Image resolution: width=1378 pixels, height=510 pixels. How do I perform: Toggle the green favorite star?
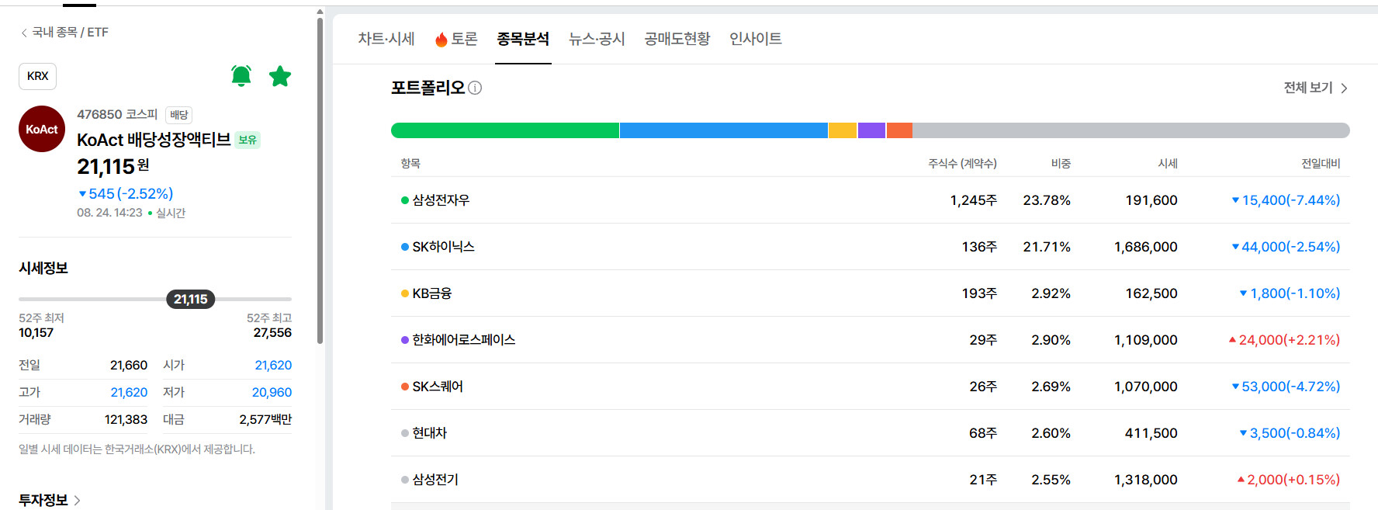[x=279, y=76]
